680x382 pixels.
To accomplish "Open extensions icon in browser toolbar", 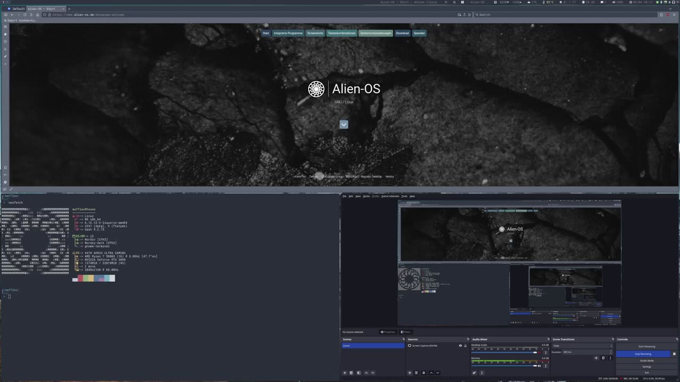I will coord(661,15).
